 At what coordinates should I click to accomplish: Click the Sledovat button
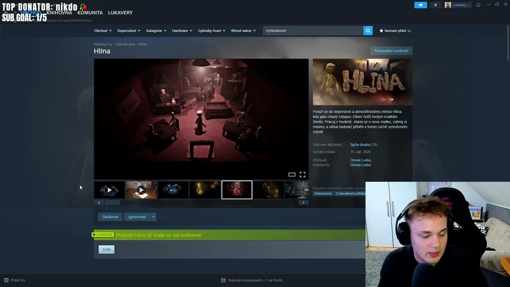pyautogui.click(x=110, y=217)
